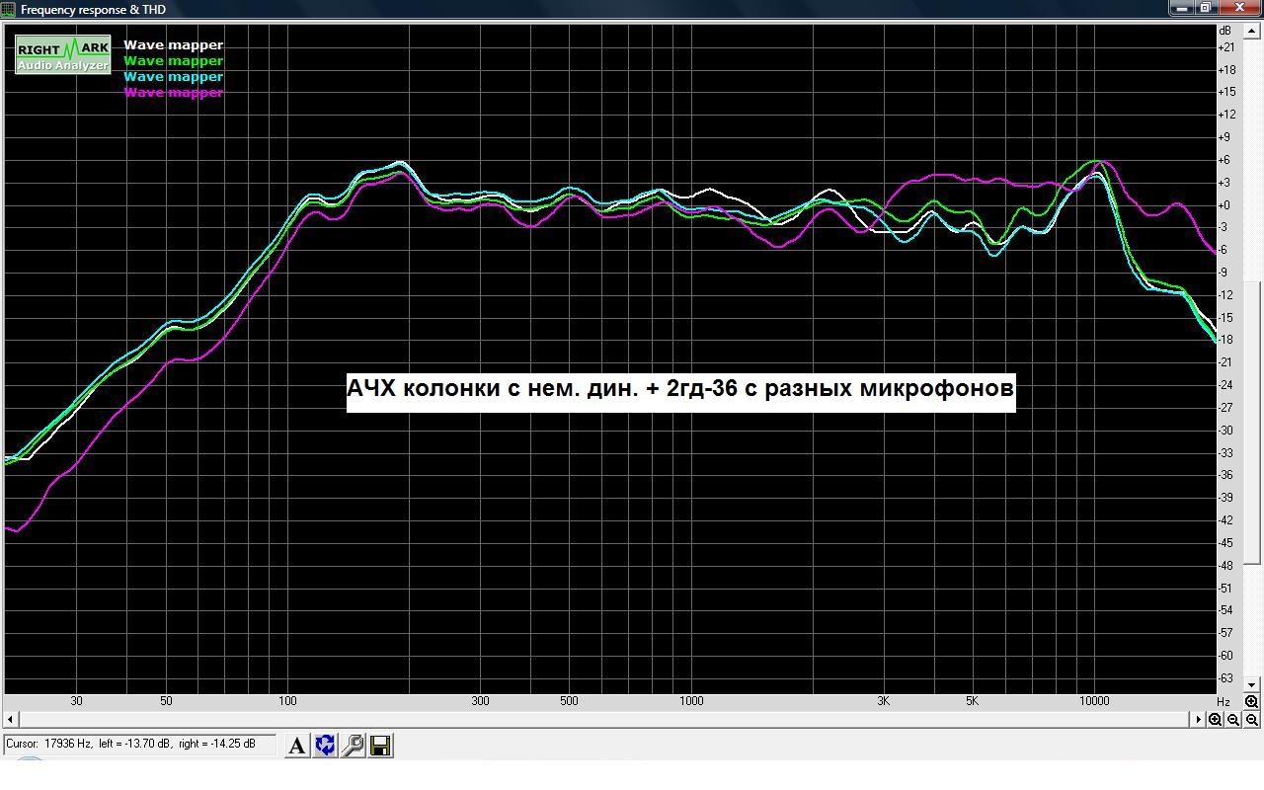Click the "-63" dB axis label
The width and height of the screenshot is (1264, 790).
[x=1225, y=678]
